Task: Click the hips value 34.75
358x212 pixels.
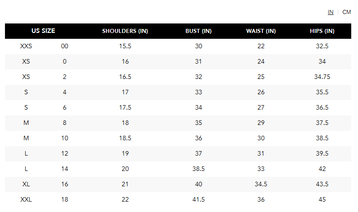Action: point(322,77)
